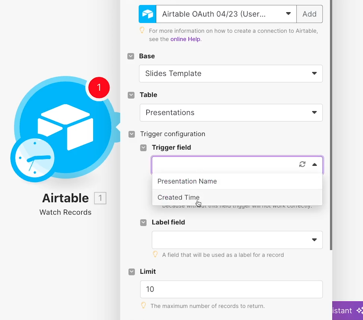Open the Label field dropdown

point(237,240)
